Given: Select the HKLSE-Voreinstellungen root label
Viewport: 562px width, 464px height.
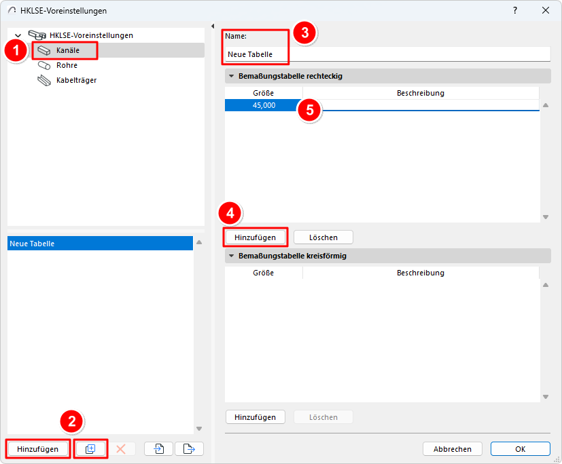Looking at the screenshot, I should pos(91,35).
